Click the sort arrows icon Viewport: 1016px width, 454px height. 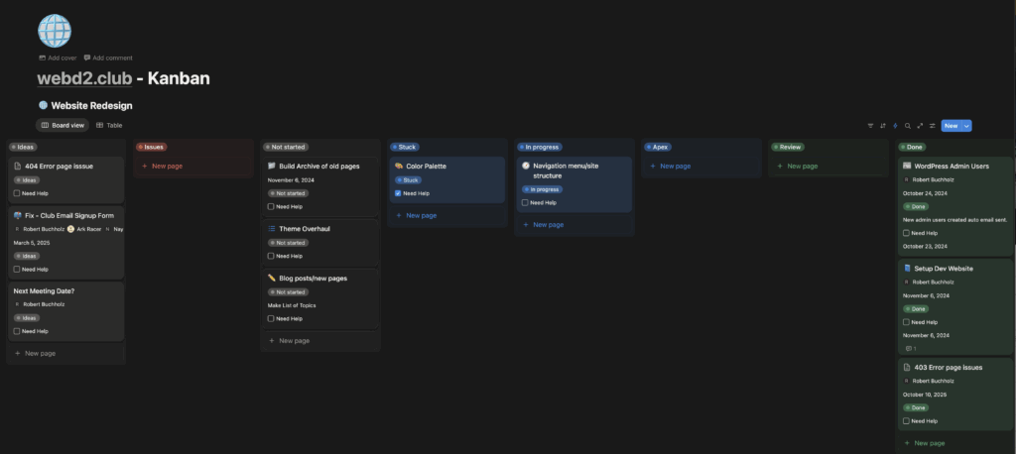click(883, 126)
